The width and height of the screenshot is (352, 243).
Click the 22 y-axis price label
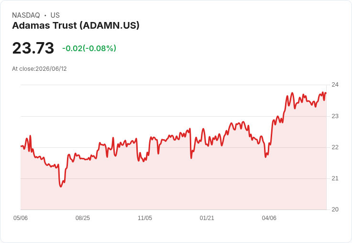coord(335,147)
